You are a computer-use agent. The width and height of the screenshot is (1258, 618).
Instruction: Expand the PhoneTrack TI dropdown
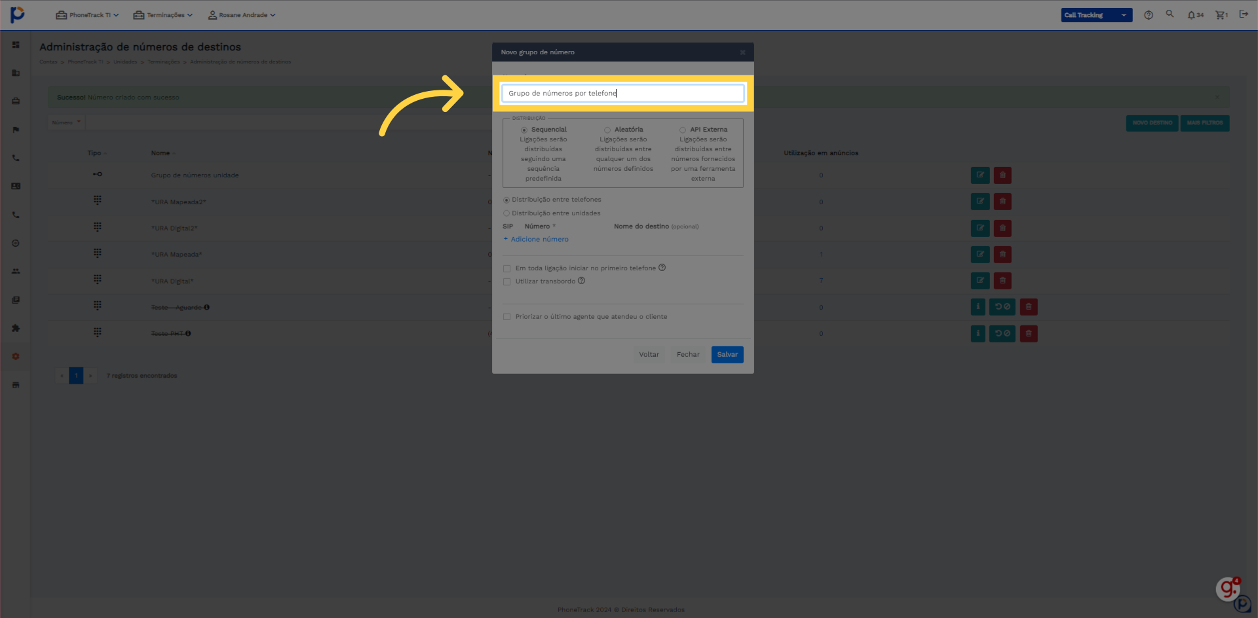[x=87, y=15]
